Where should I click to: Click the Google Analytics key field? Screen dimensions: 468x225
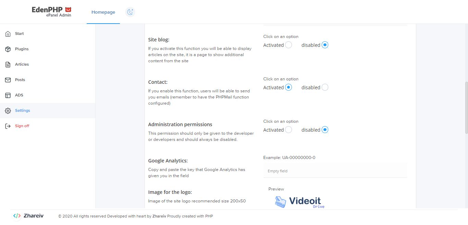pyautogui.click(x=335, y=171)
